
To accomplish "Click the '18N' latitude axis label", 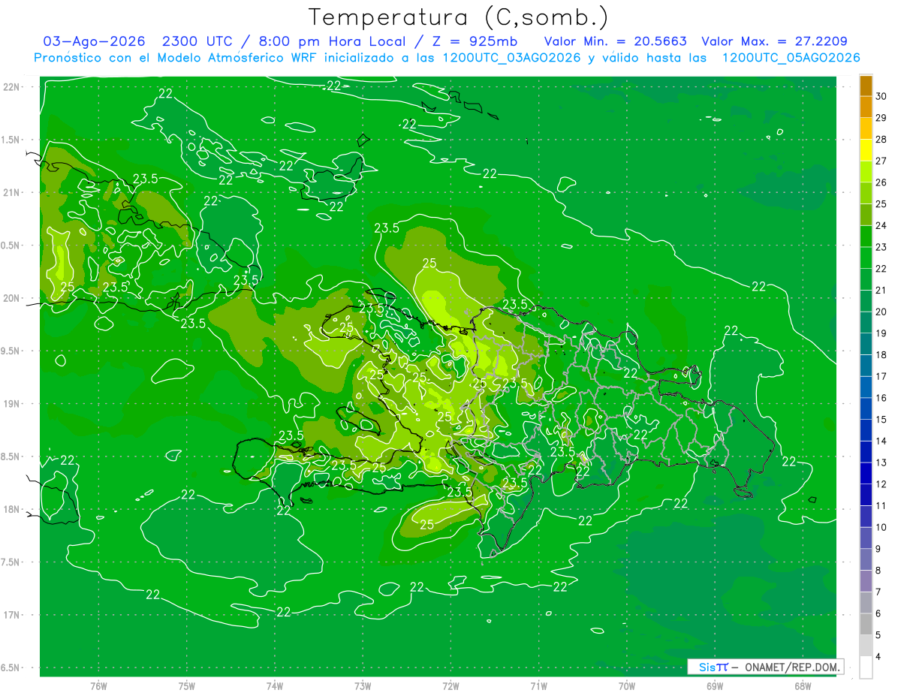I will [11, 509].
